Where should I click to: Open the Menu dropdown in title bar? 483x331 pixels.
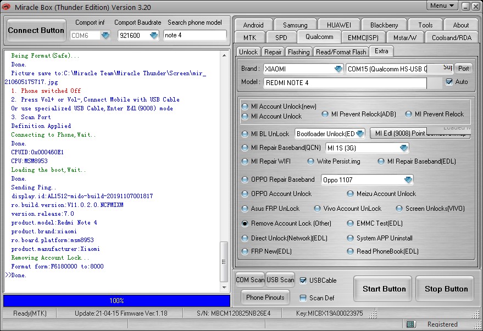(442, 6)
